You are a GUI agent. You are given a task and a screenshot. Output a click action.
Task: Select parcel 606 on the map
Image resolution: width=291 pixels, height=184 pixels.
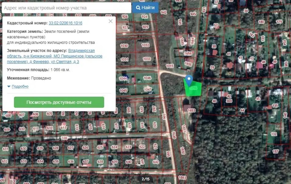pyautogui.click(x=36, y=114)
